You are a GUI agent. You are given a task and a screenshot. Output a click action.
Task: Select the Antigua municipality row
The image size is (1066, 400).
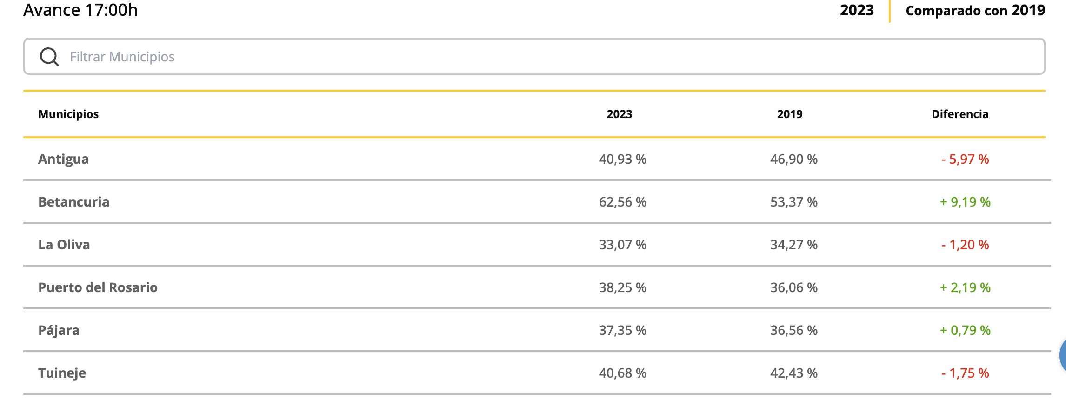click(537, 159)
